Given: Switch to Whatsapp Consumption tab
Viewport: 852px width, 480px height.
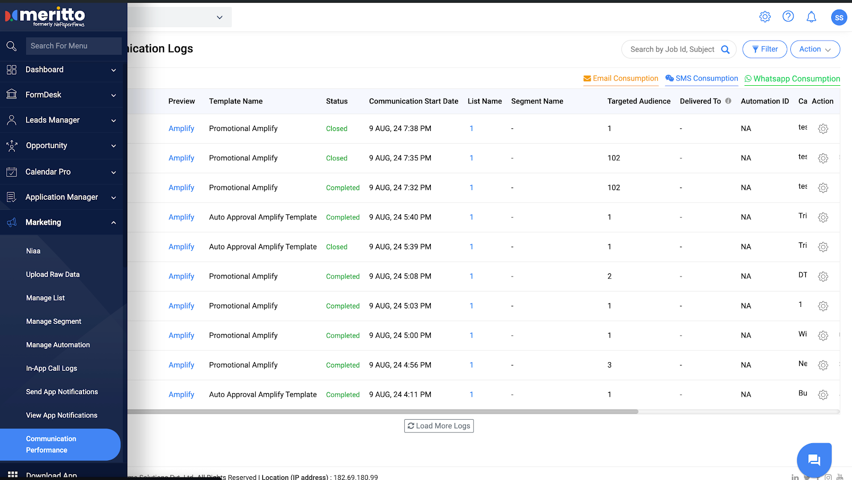Looking at the screenshot, I should coord(792,79).
